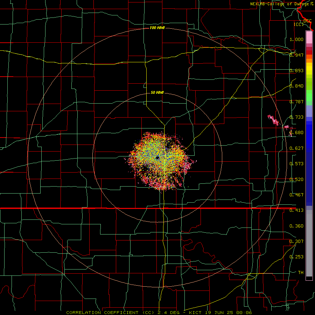Select the periwinkle segment of the color bar
The width and height of the screenshot is (315, 315).
(x=309, y=111)
